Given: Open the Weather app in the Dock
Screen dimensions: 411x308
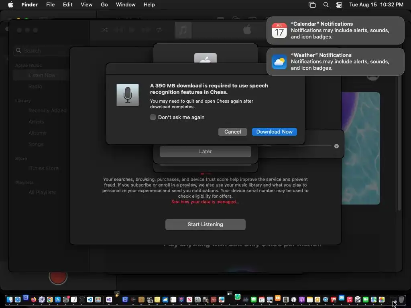Looking at the screenshot, I should 165,300.
